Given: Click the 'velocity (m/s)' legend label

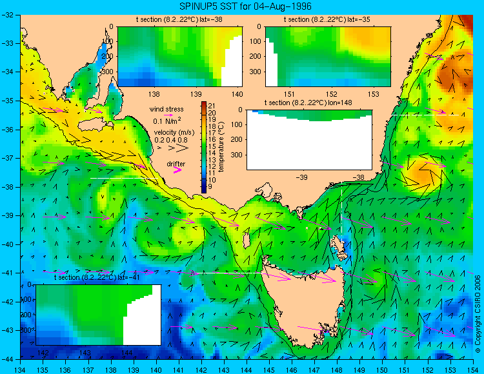Looking at the screenshot, I should click(174, 133).
